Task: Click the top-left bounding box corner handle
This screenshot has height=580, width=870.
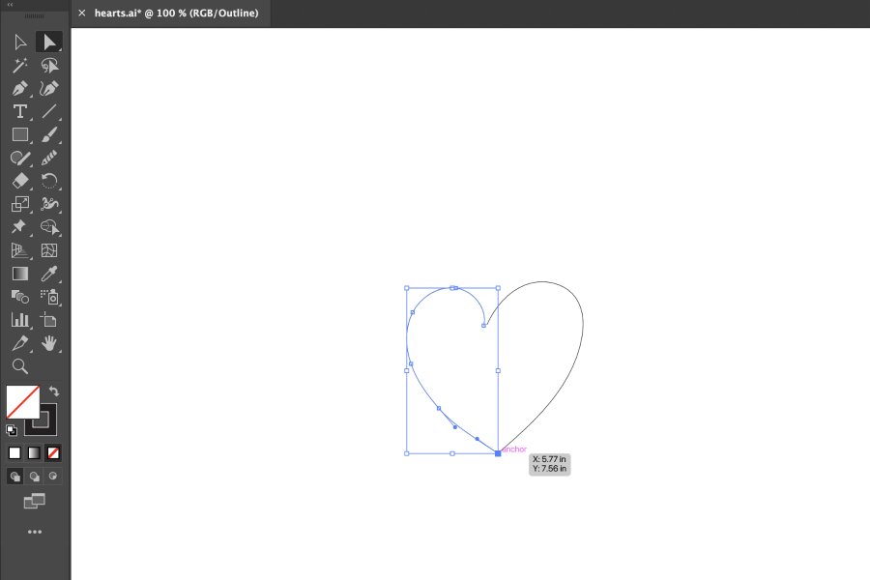Action: pyautogui.click(x=407, y=288)
